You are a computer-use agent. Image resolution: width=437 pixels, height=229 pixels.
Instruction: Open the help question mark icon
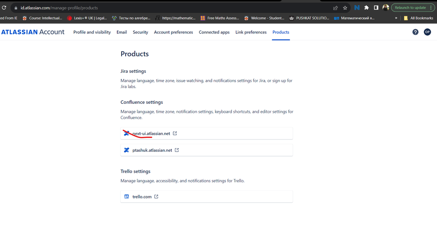pyautogui.click(x=415, y=32)
